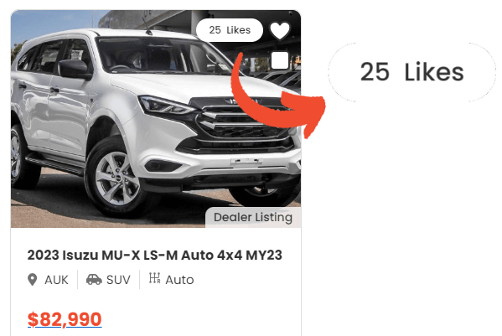Screen dimensions: 502x336
Task: Click the number 25 in large callout
Action: point(375,72)
